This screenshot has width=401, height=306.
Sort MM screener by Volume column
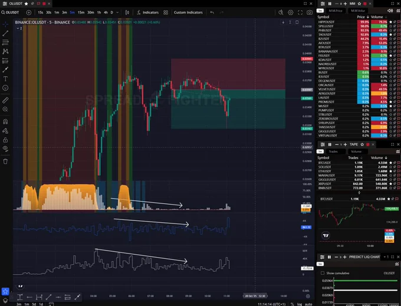379,17
